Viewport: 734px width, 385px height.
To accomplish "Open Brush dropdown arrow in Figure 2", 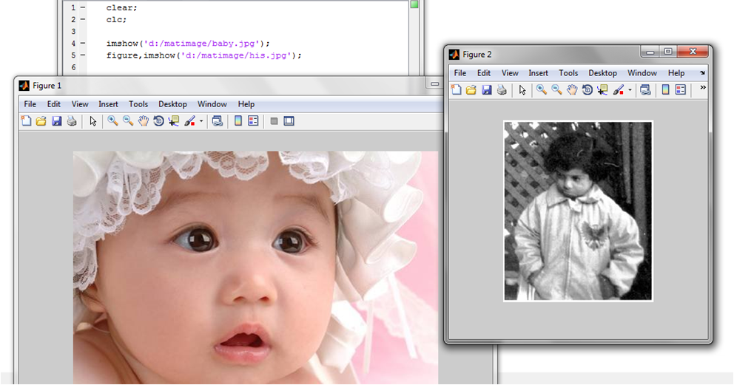I will tap(630, 89).
